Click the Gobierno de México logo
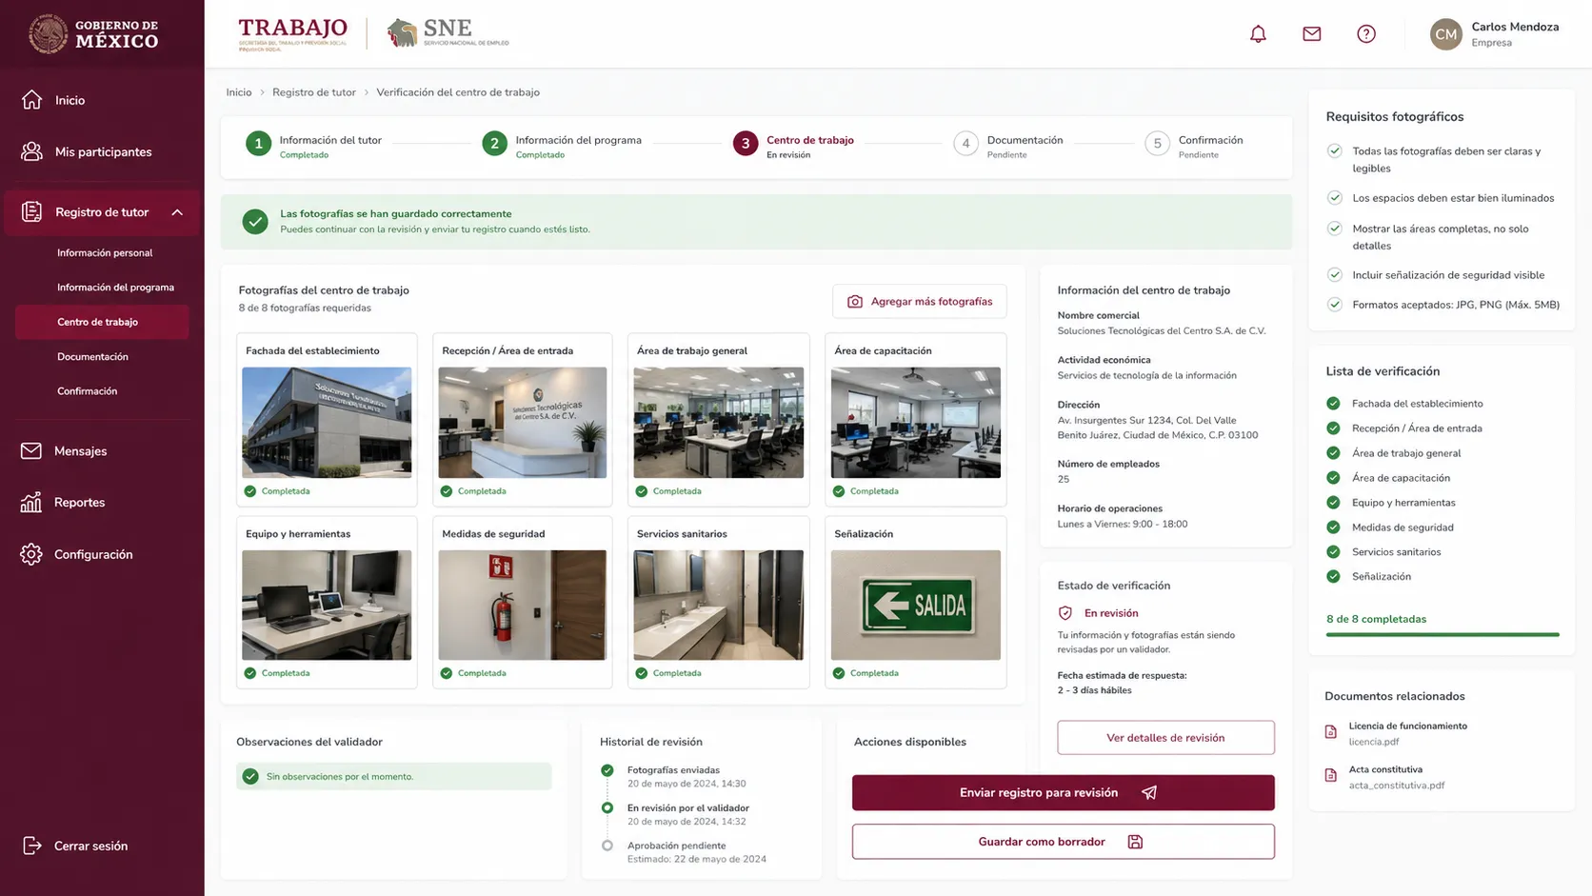 pos(93,34)
